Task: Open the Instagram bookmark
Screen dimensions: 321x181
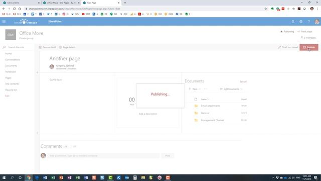Action: point(66,14)
